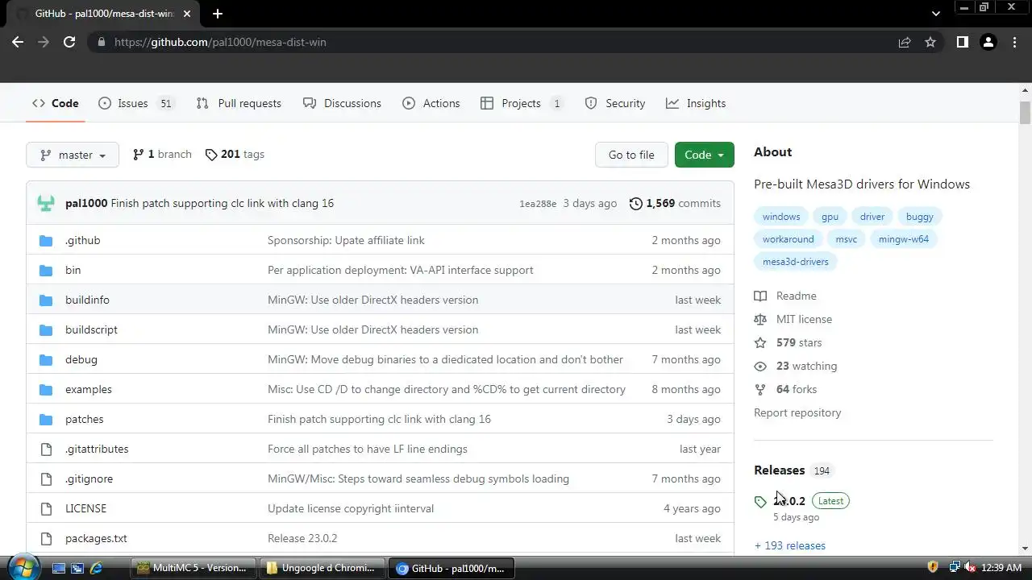Reload the page with refresh icon
Image resolution: width=1032 pixels, height=580 pixels.
point(69,42)
